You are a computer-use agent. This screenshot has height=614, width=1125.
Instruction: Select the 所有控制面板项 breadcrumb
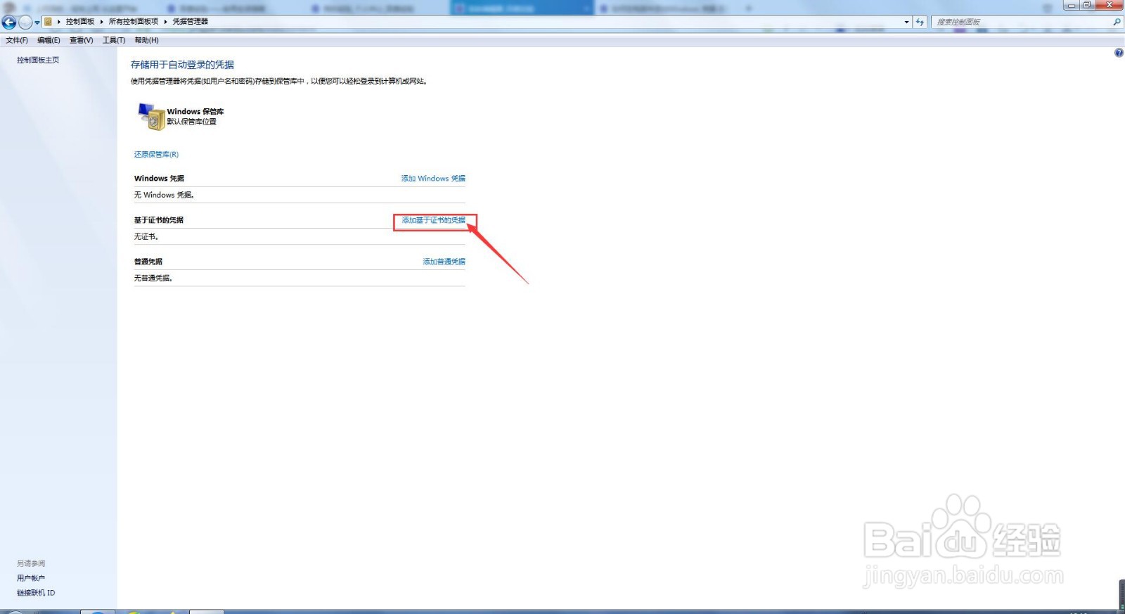[134, 22]
